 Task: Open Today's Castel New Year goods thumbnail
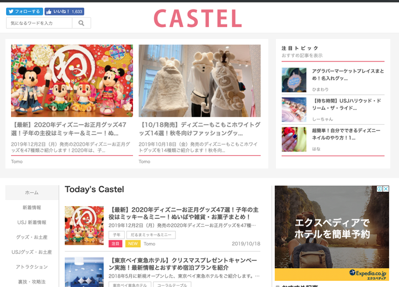[x=84, y=225]
